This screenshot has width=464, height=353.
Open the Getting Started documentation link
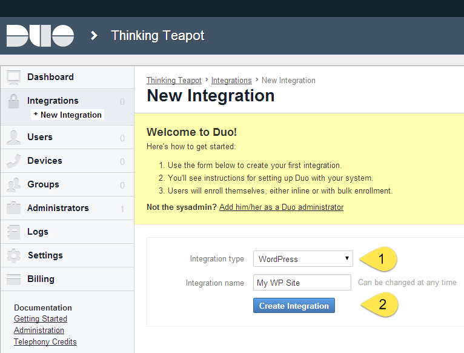[41, 318]
